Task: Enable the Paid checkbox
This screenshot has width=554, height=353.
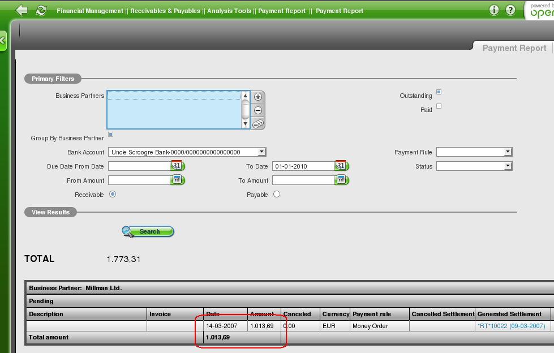Action: tap(439, 106)
